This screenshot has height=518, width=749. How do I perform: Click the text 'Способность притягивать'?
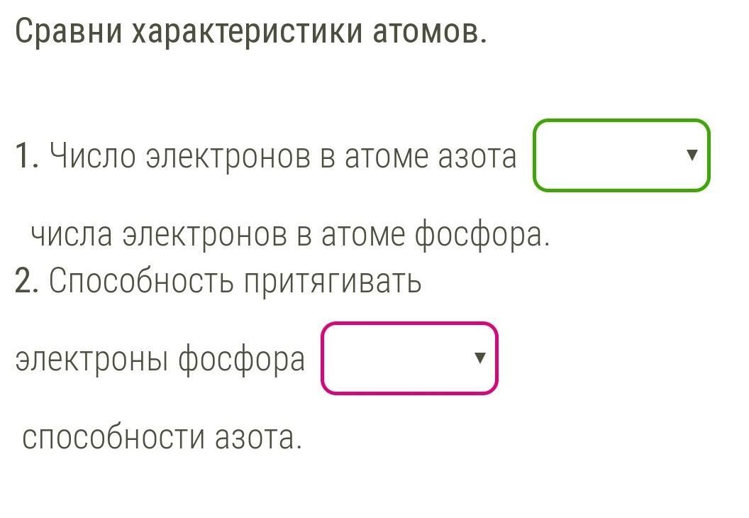pos(235,282)
